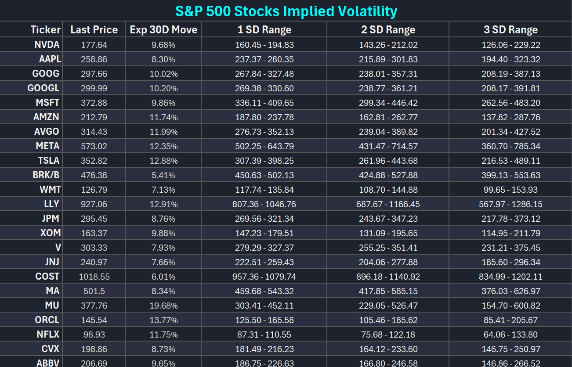The image size is (572, 367).
Task: Click the Exp 30D Move header
Action: click(x=163, y=30)
